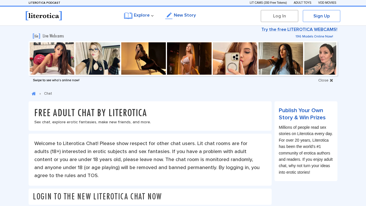Click Swipe to see who's online text
The image size is (366, 206).
tap(56, 80)
